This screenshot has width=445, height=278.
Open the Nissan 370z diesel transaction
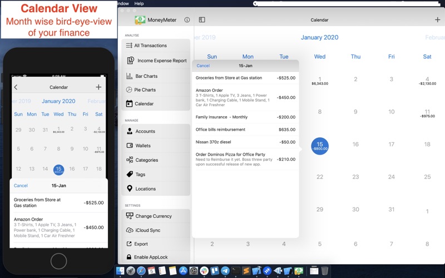click(x=245, y=142)
